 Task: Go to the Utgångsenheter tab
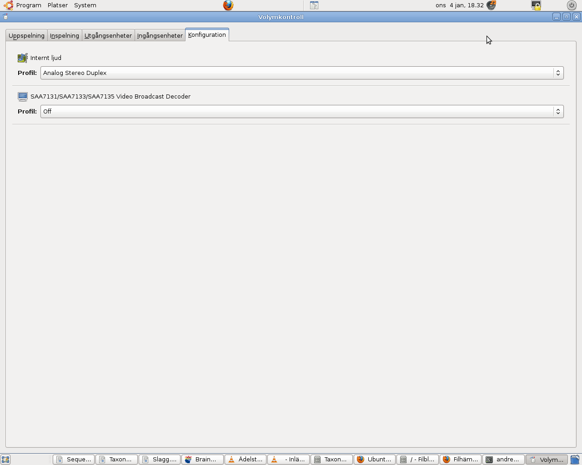click(108, 35)
